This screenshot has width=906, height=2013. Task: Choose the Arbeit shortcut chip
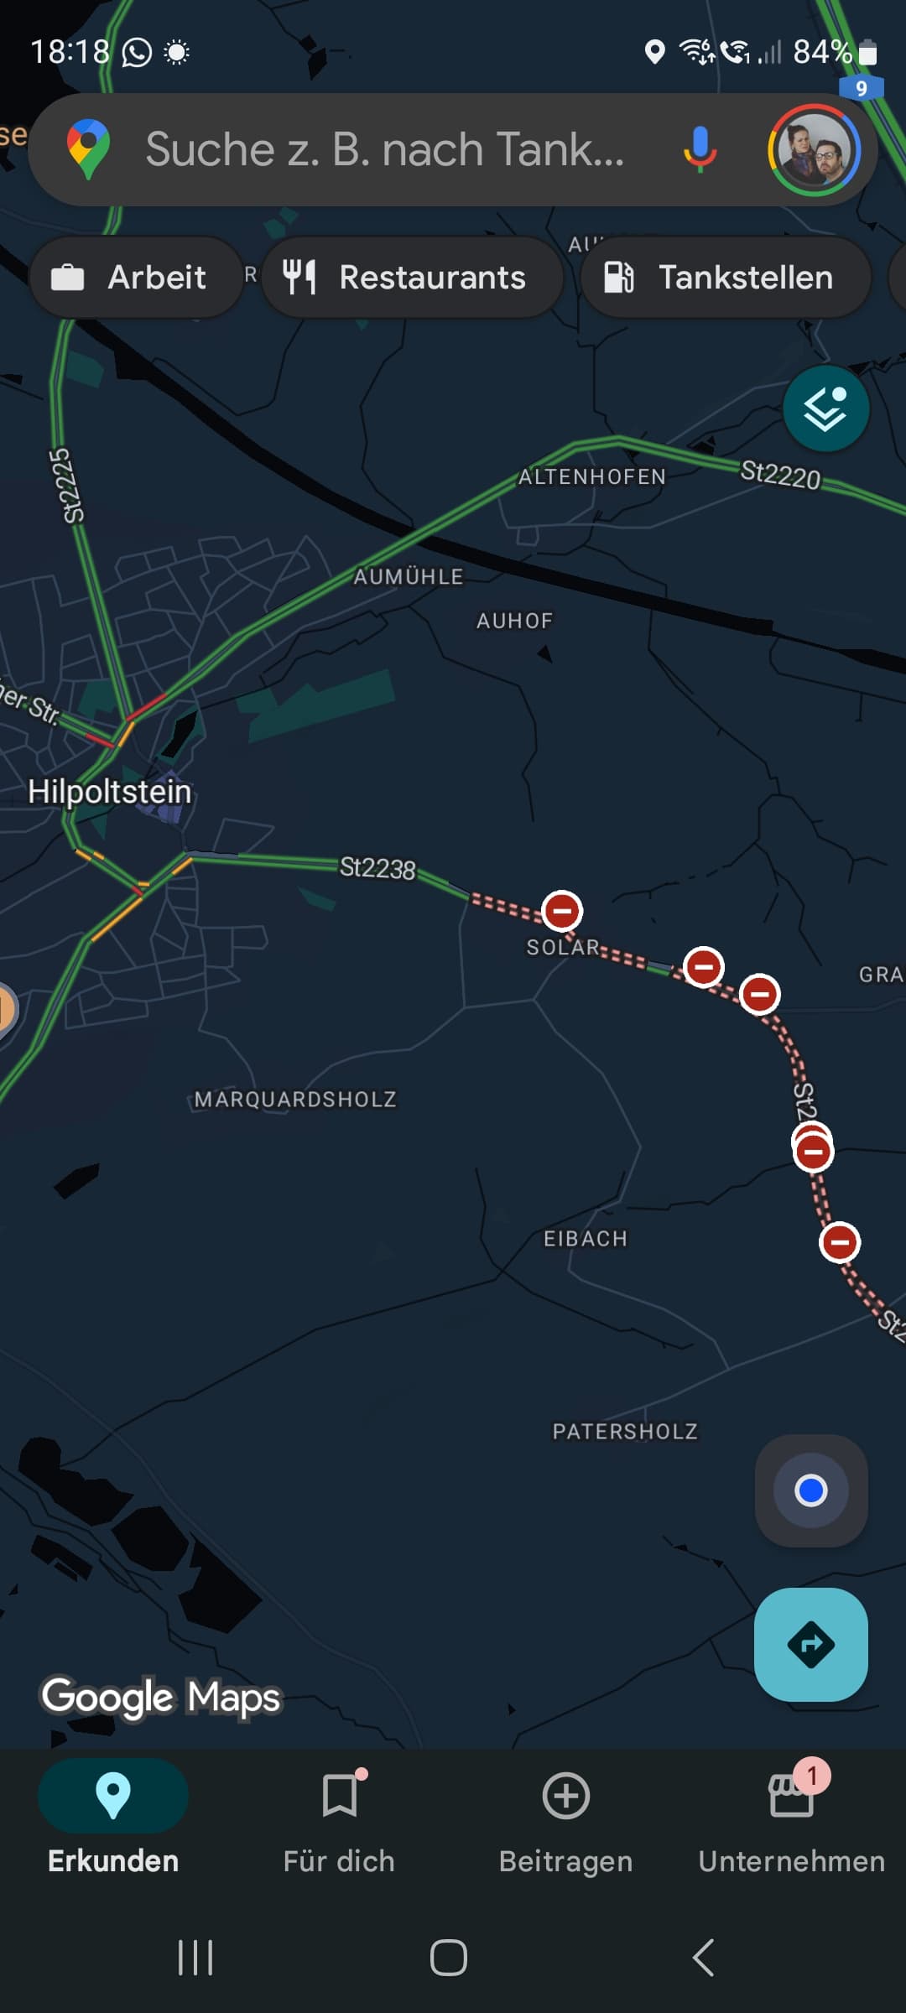click(136, 278)
